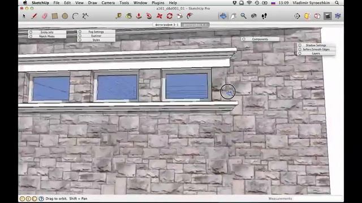Viewport: 362px width, 203px height.
Task: Open the Tools menu
Action: tap(124, 3)
